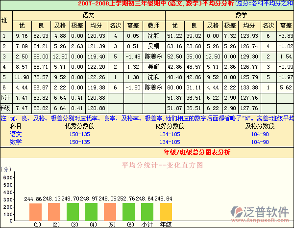Click chart title 平均分统计--变化直方图
The height and width of the screenshot is (228, 294).
pyautogui.click(x=162, y=165)
